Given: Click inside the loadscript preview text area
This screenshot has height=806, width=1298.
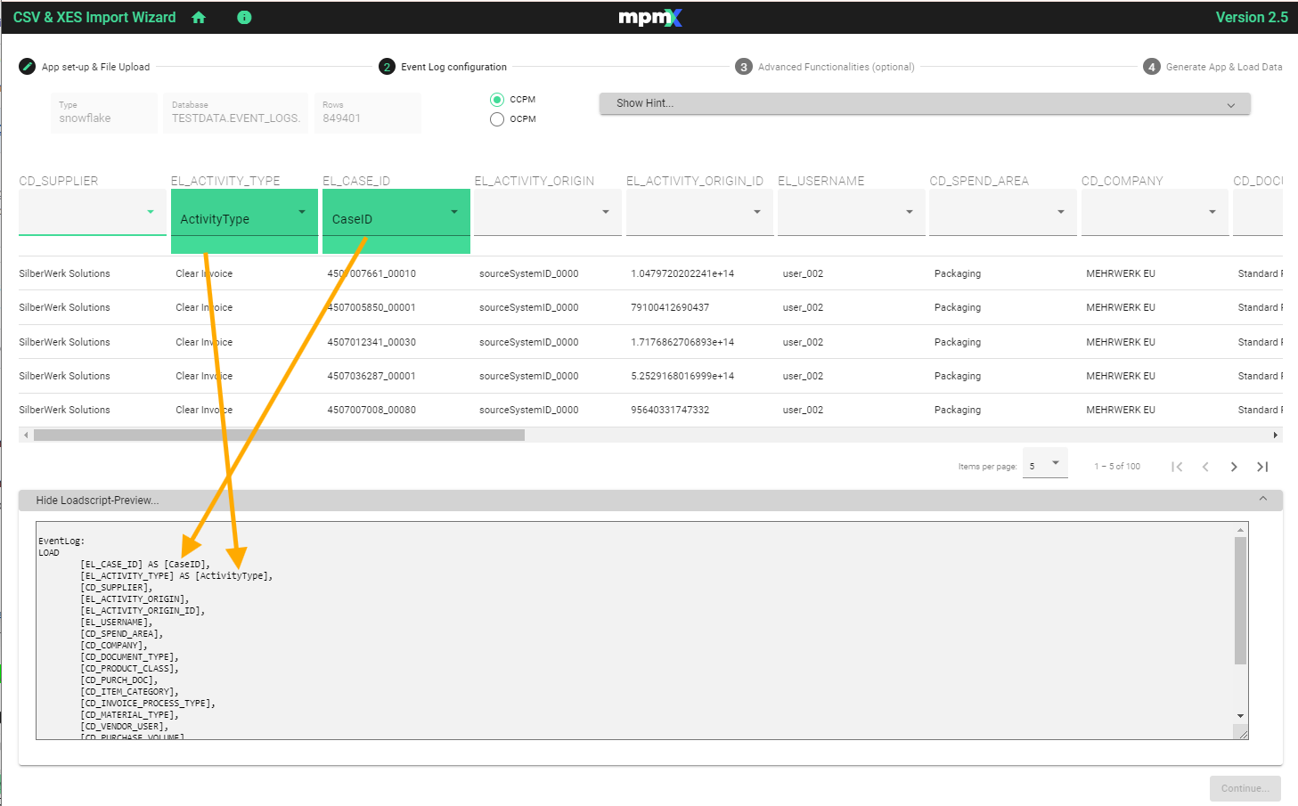Looking at the screenshot, I should (x=641, y=631).
